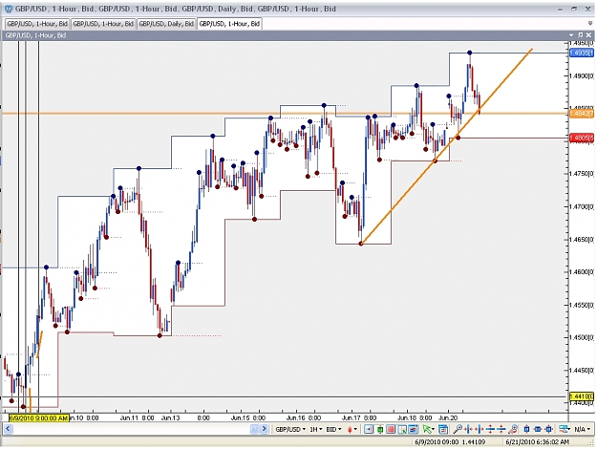Click the scroll-to-start button beside the right arrow

click(x=254, y=429)
